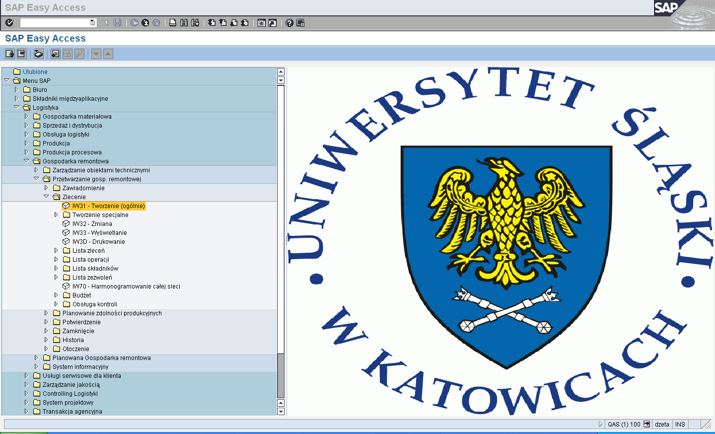715x434 pixels.
Task: Expand the Biuro folder node
Action: tap(16, 90)
